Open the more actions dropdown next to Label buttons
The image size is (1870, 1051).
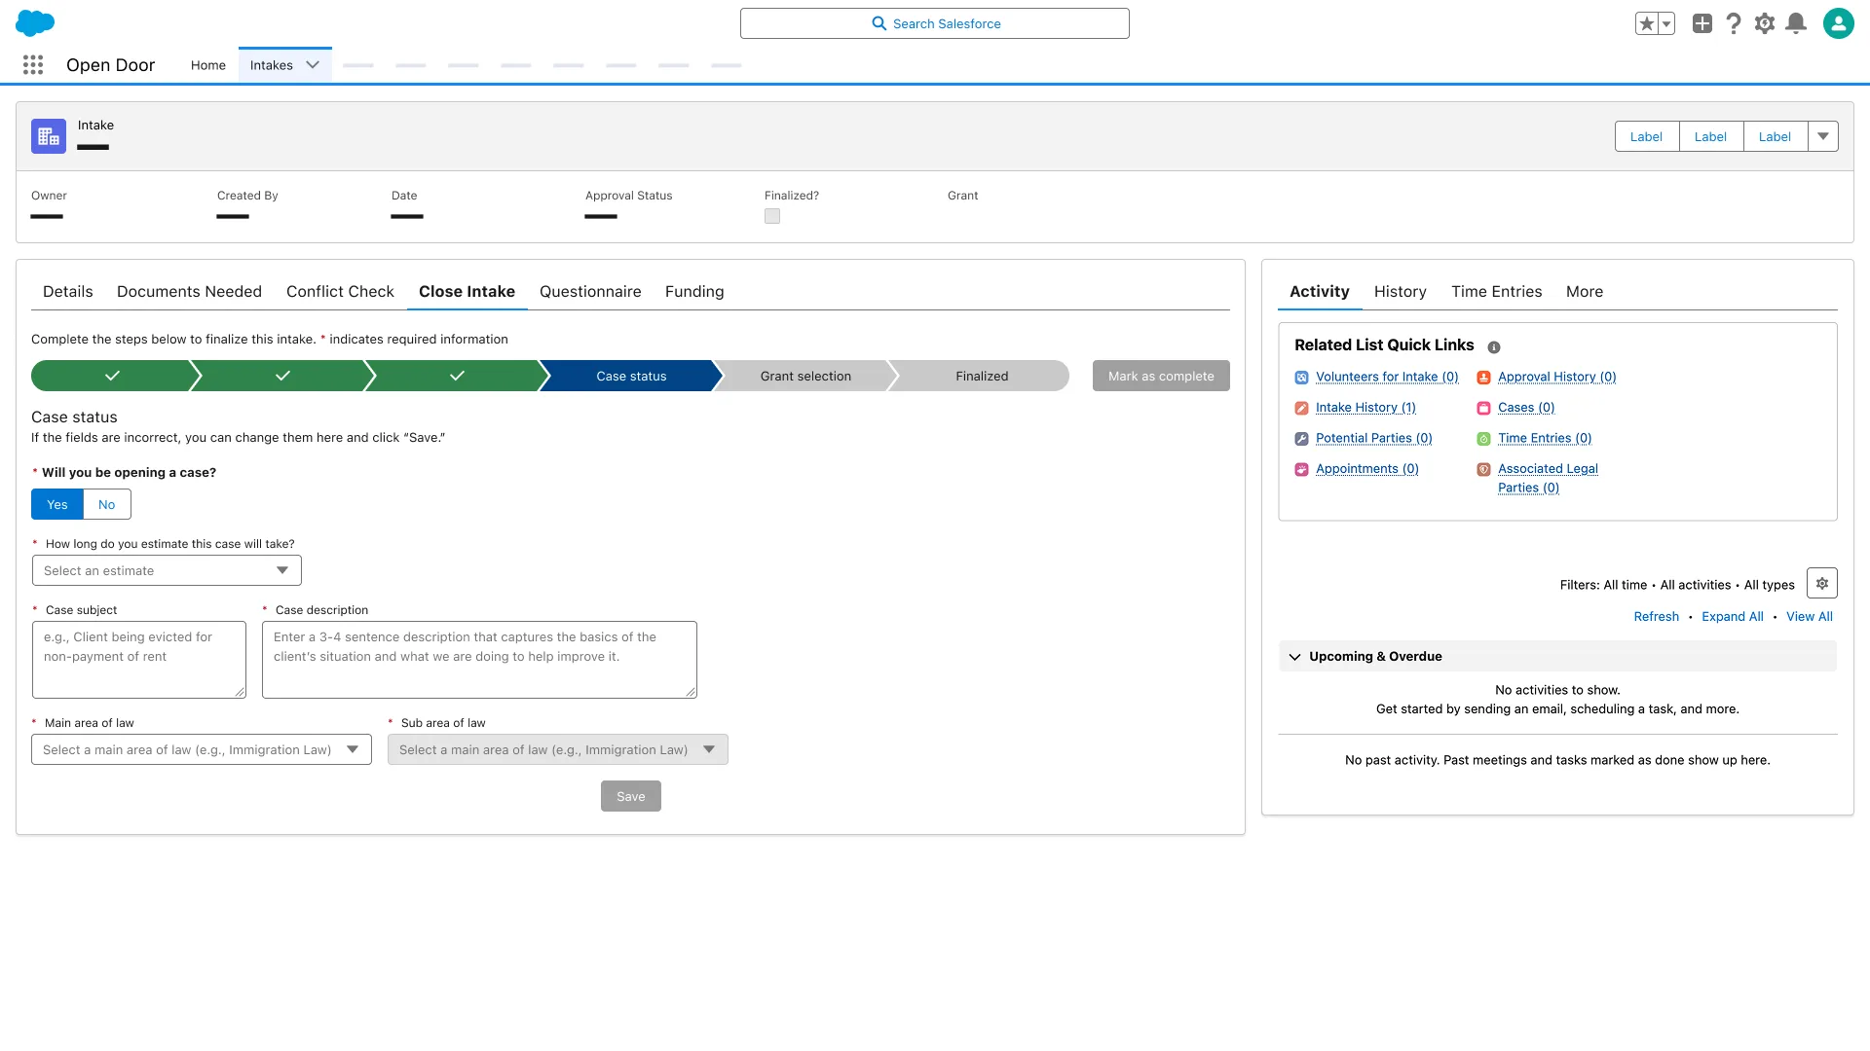1823,136
